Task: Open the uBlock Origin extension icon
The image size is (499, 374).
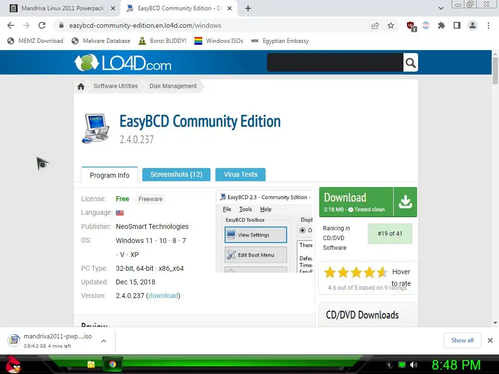Action: point(411,26)
